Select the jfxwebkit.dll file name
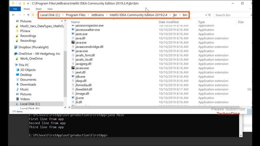The width and height of the screenshot is (260, 146). [84, 89]
